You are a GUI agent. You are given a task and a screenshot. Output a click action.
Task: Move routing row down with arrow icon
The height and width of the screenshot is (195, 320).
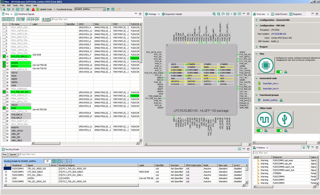(69, 161)
